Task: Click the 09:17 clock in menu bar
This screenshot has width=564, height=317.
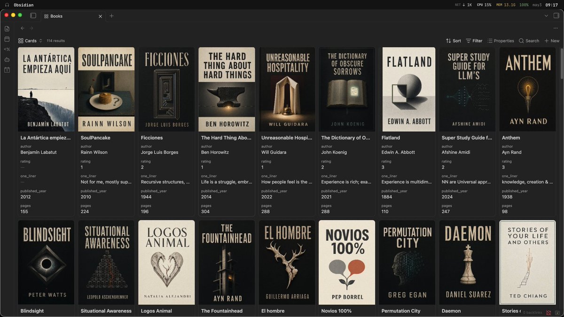Action: click(551, 5)
